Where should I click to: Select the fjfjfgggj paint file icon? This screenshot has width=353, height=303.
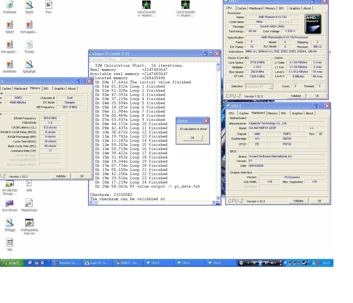9,223
